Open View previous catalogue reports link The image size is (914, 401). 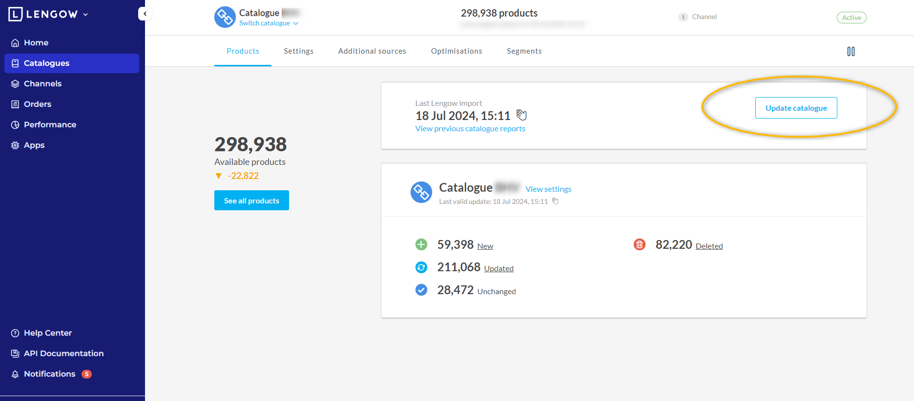(x=470, y=129)
